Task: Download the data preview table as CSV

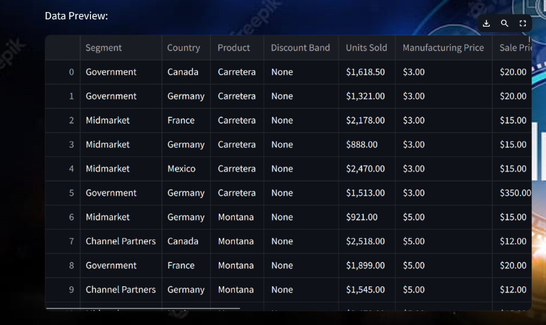Action: [x=486, y=23]
